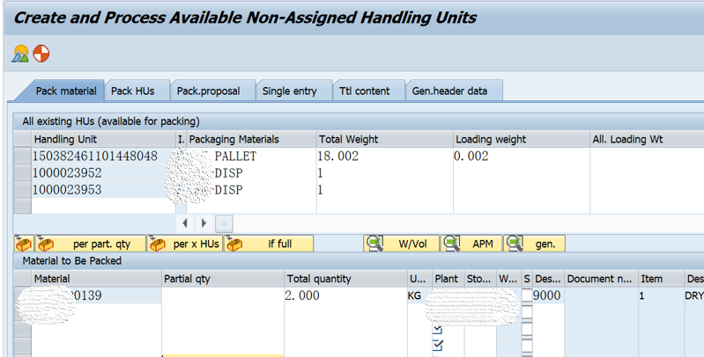The image size is (704, 357).
Task: Click the red-white lifebuoy toolbar icon
Action: tap(41, 54)
